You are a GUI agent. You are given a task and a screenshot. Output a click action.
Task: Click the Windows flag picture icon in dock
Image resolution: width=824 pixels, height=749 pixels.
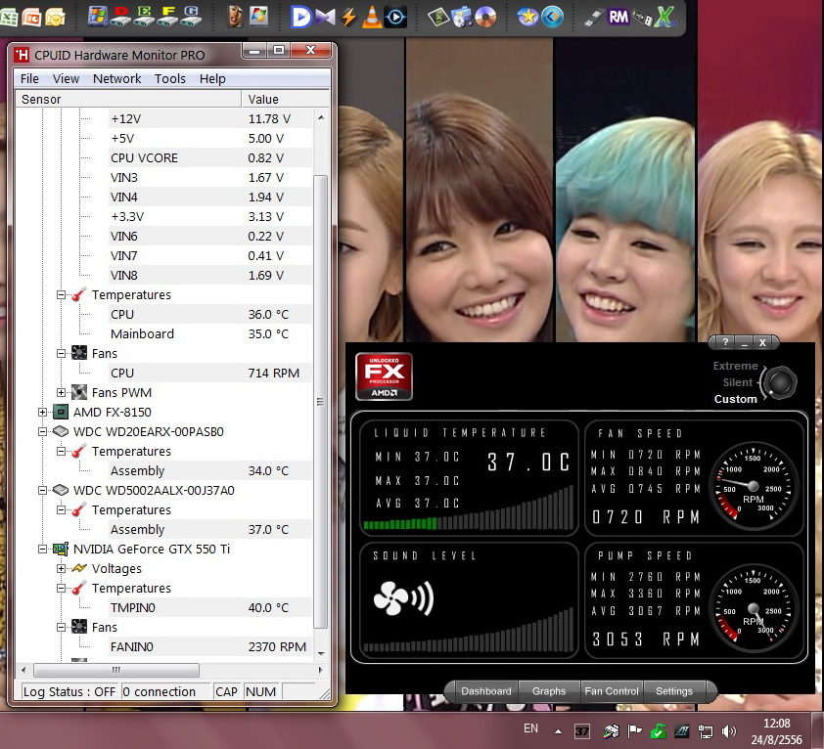click(258, 17)
